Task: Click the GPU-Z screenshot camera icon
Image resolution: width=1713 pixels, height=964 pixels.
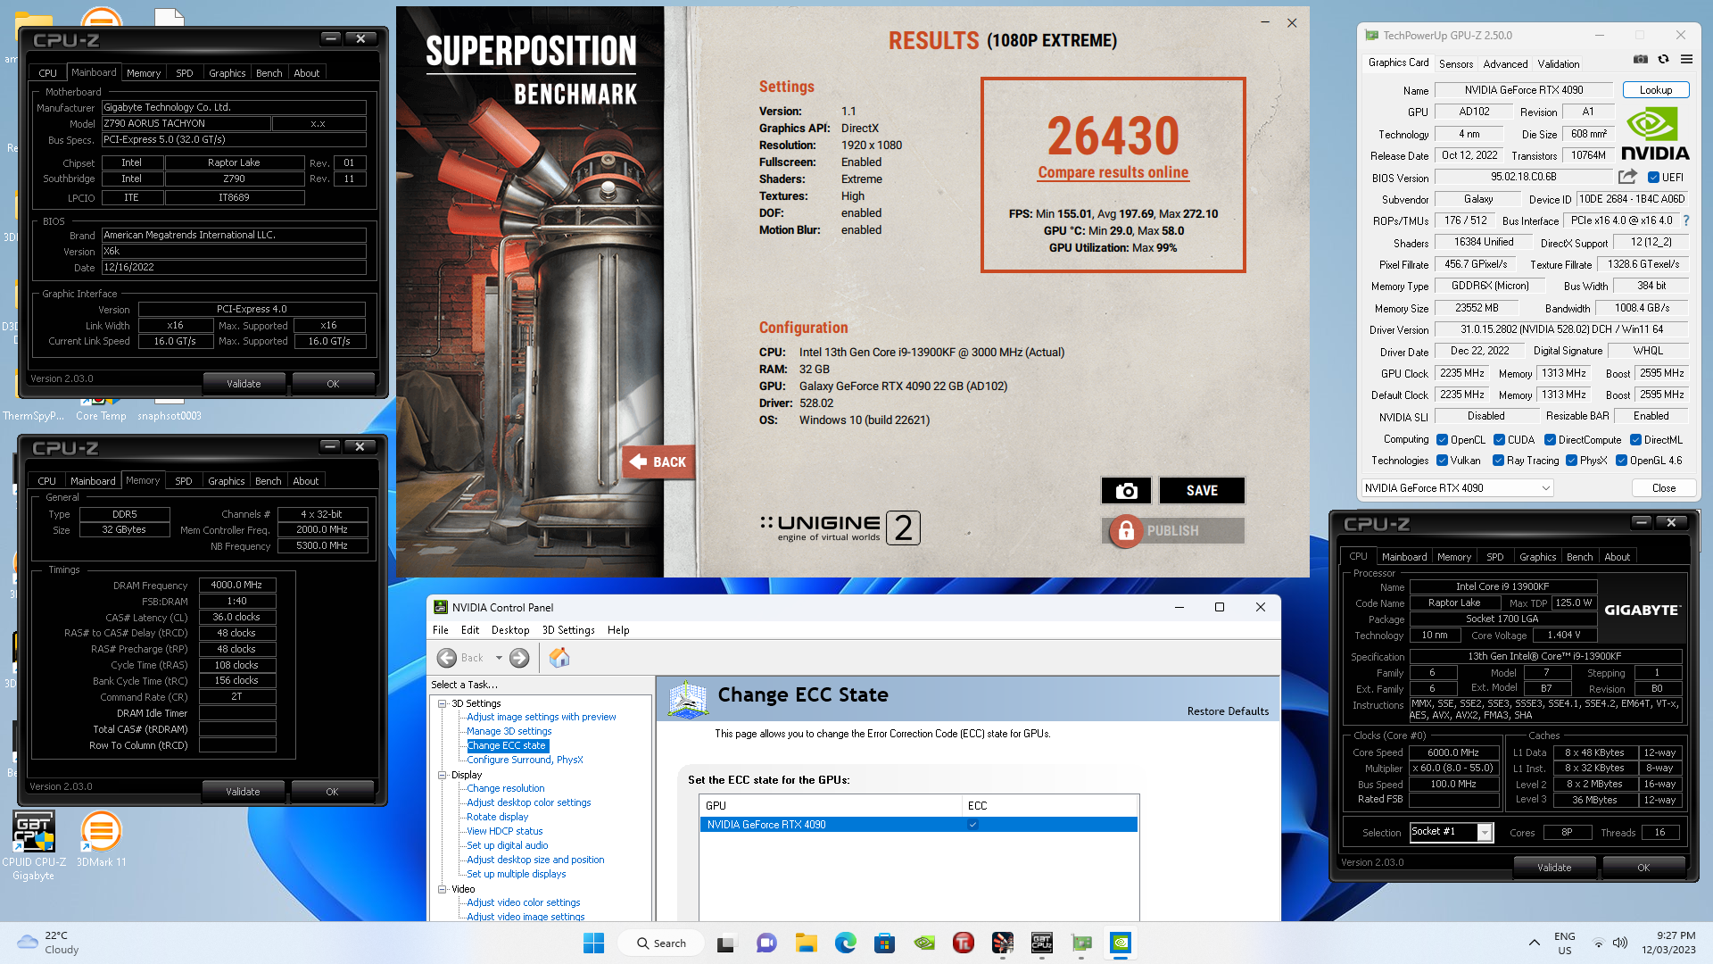Action: pos(1640,59)
